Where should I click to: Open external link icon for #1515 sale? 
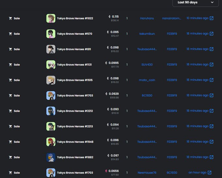tap(212, 80)
